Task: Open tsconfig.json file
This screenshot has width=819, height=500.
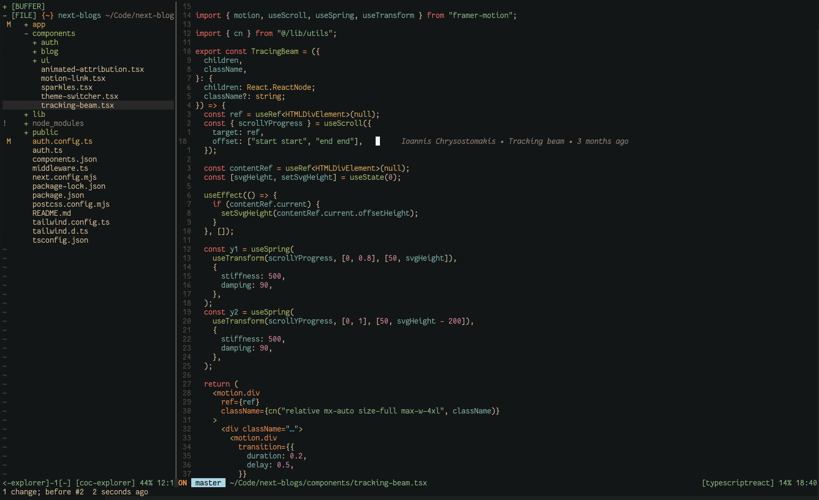Action: [60, 240]
